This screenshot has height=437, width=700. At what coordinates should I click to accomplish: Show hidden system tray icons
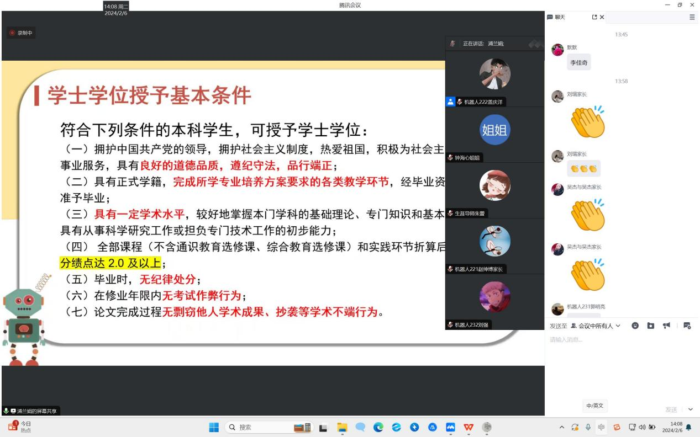click(562, 427)
